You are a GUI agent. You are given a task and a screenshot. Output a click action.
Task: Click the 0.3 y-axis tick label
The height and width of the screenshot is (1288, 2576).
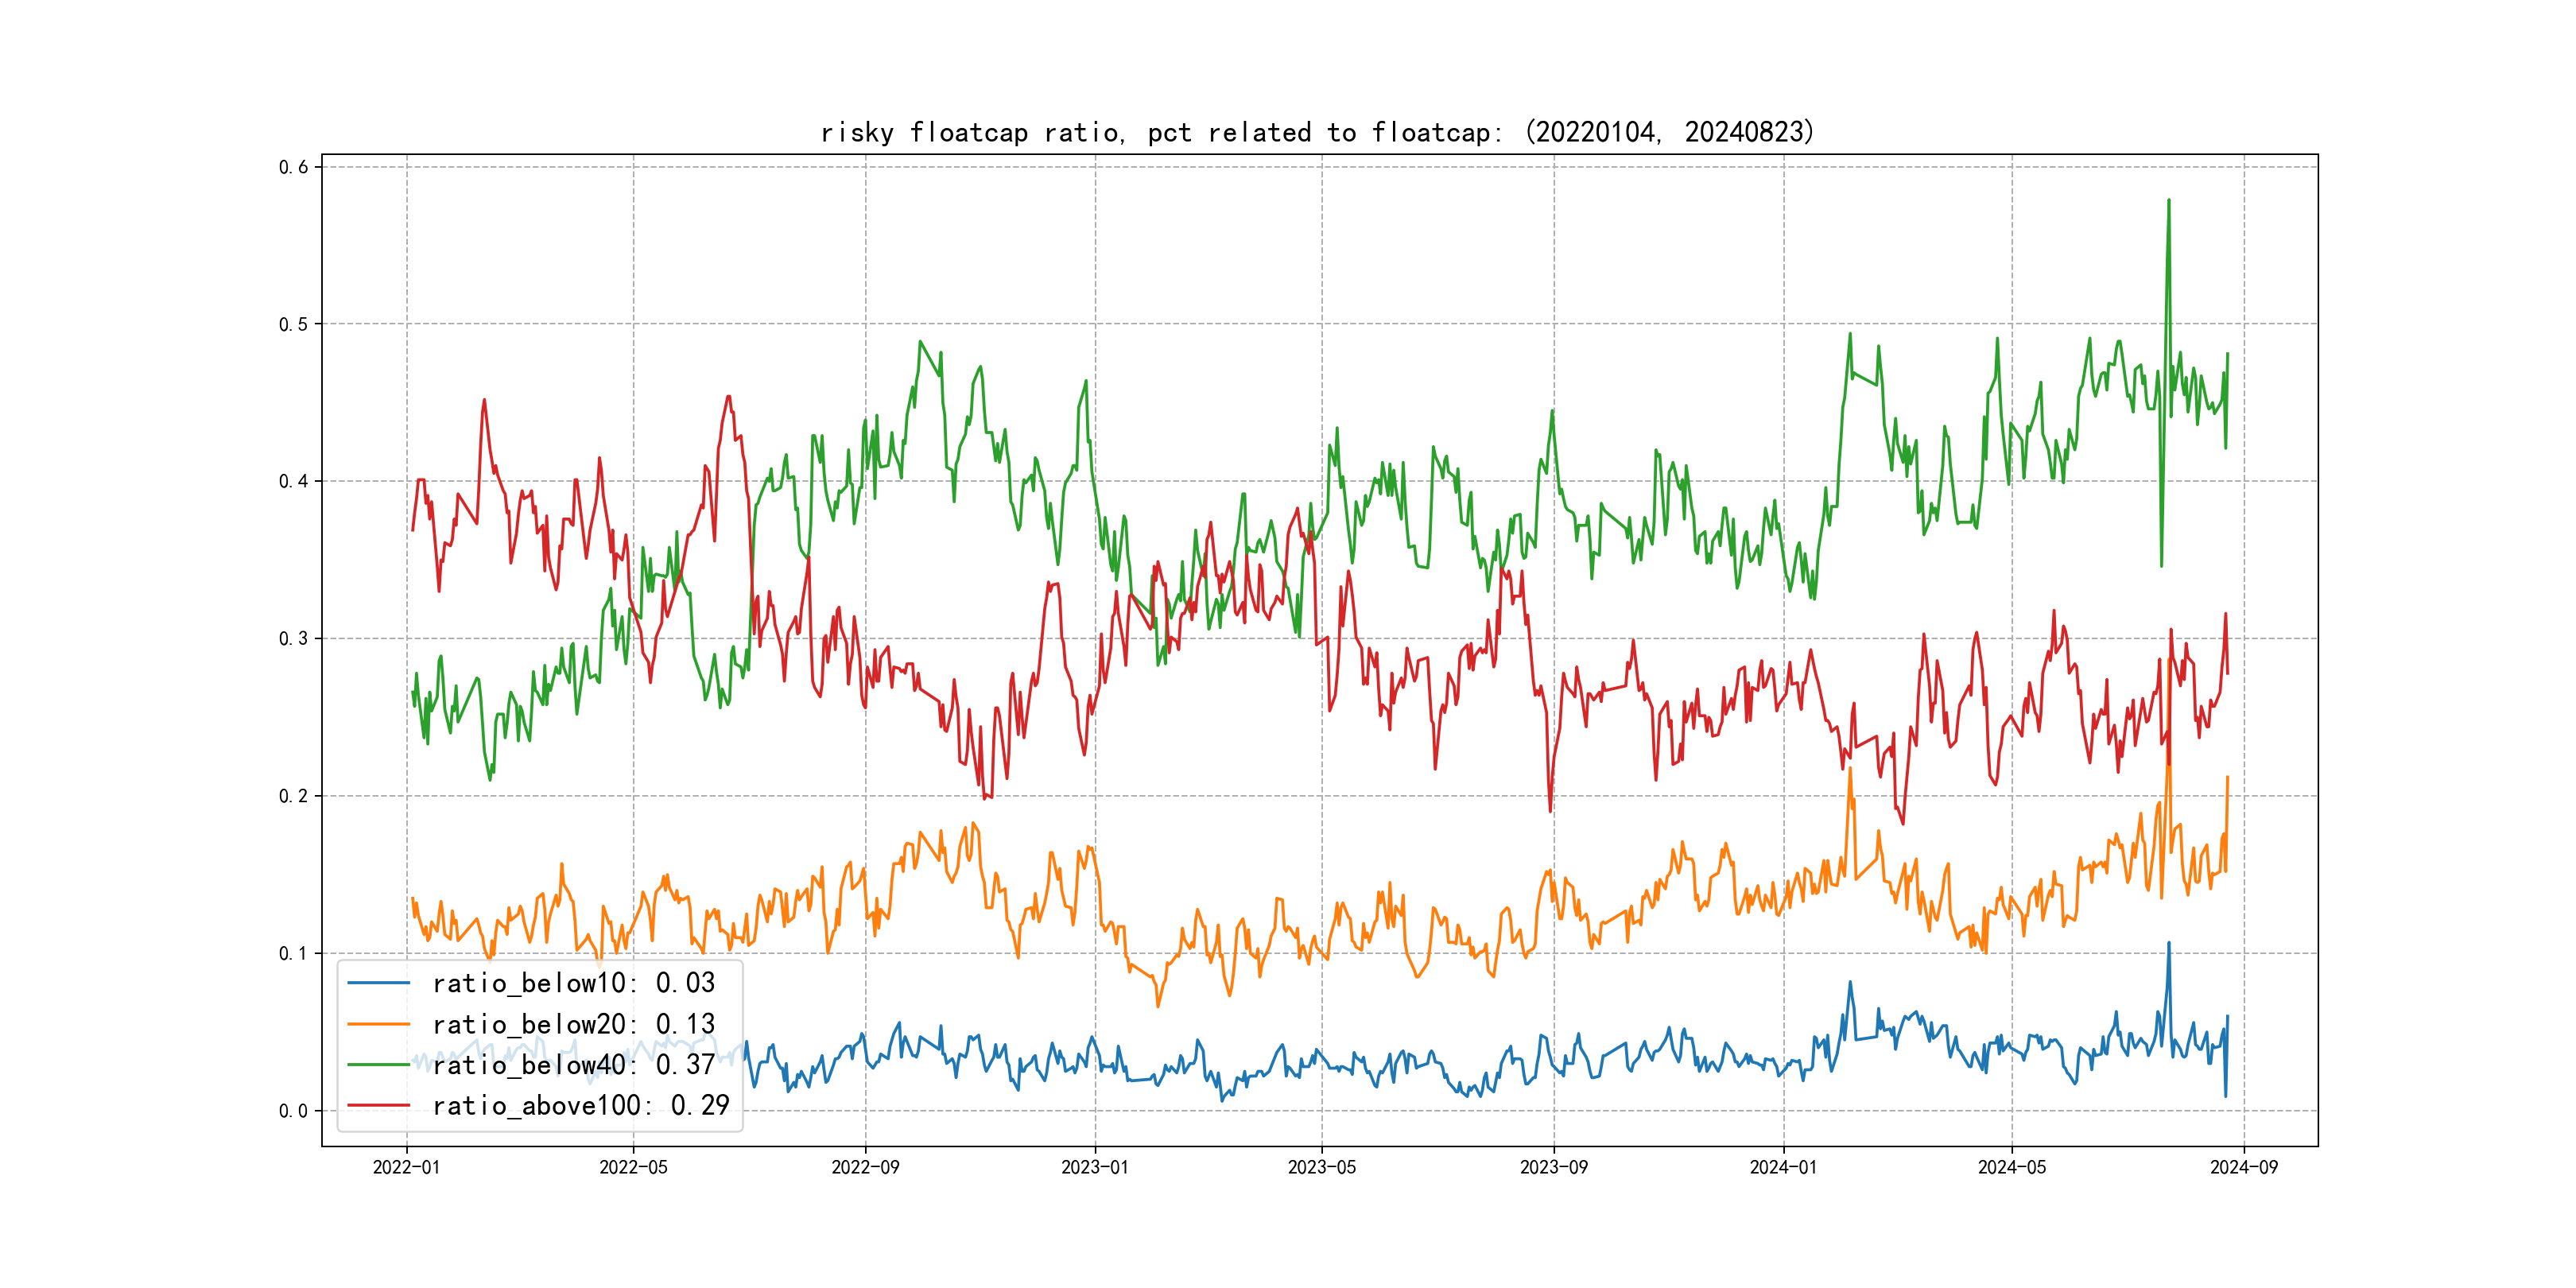point(293,639)
